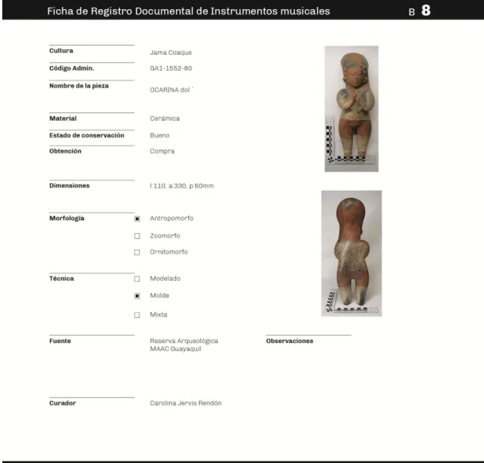Select the material value 'Cerámica'
Image resolution: width=484 pixels, height=463 pixels.
pyautogui.click(x=165, y=118)
